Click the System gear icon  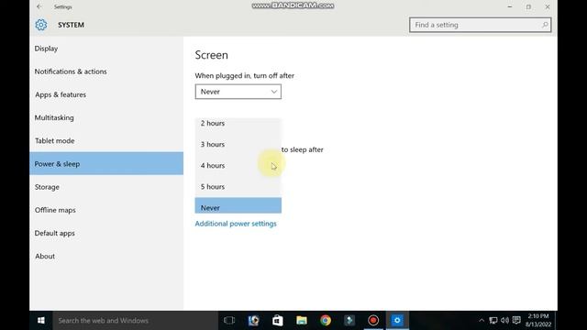(x=41, y=25)
